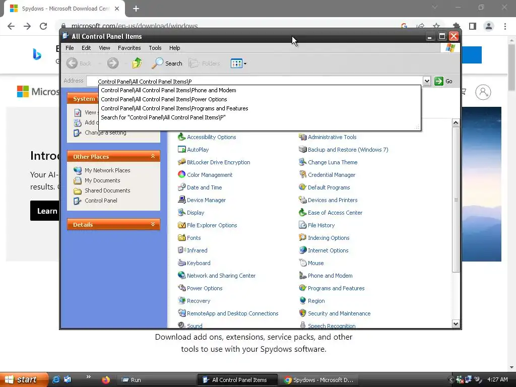Open the Display icon
The height and width of the screenshot is (387, 516).
[x=181, y=212]
